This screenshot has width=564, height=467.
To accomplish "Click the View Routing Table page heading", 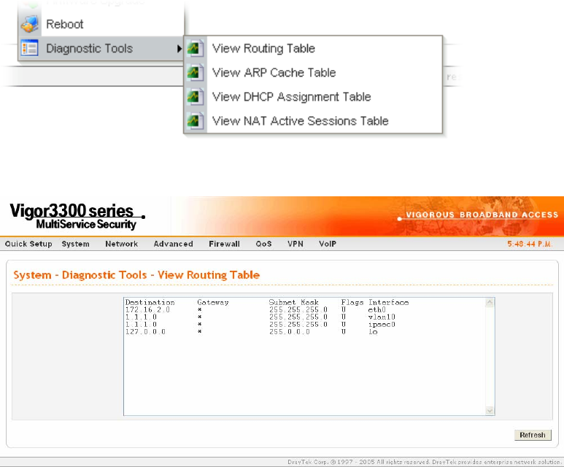I will click(x=136, y=275).
